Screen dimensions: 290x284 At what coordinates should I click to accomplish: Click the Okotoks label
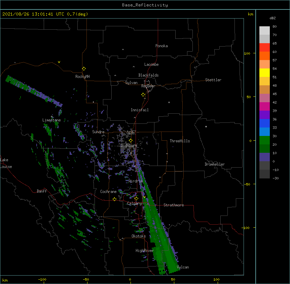(139, 236)
